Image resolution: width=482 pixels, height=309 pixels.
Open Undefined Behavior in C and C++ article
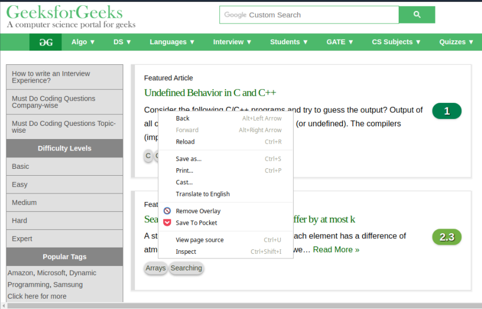click(x=210, y=92)
